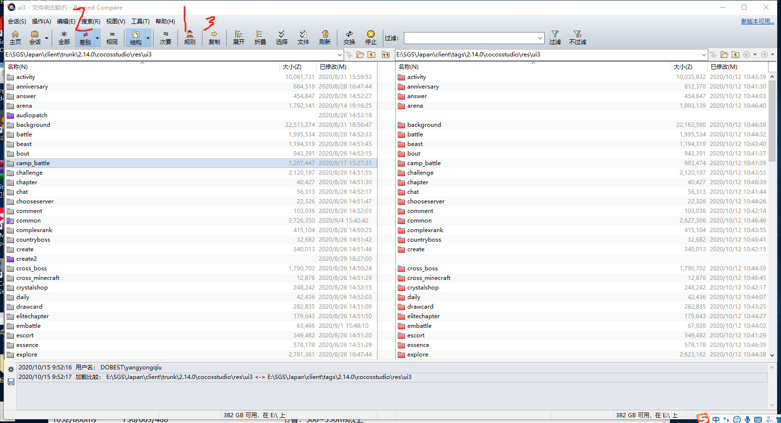Open the 帮助(H) menu

[165, 22]
